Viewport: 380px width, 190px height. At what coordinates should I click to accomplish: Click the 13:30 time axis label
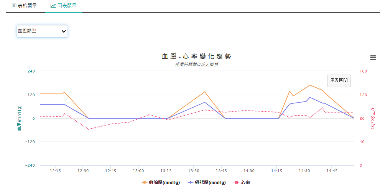[193, 171]
